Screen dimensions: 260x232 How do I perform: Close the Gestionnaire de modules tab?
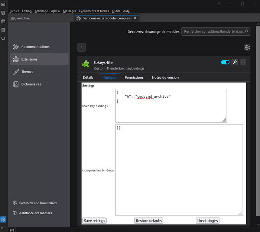[135, 18]
